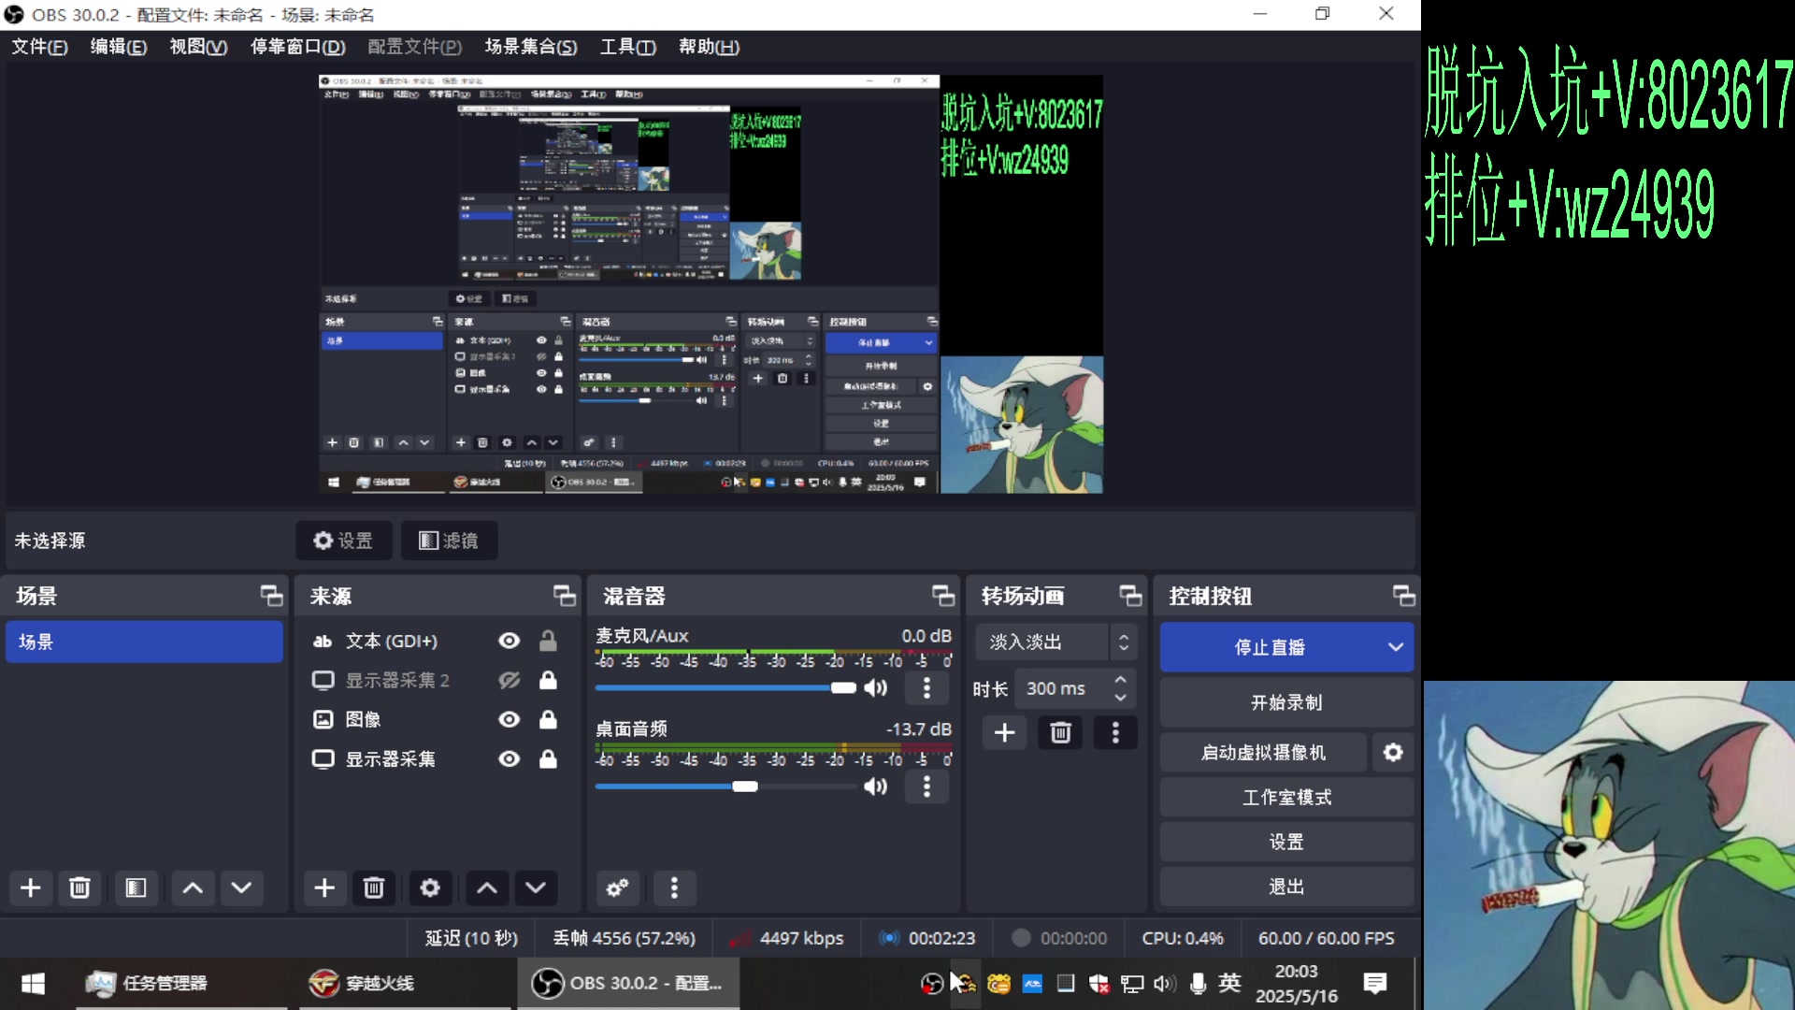Move source down in Sources dock
Screen dimensions: 1795x1010
[536, 887]
